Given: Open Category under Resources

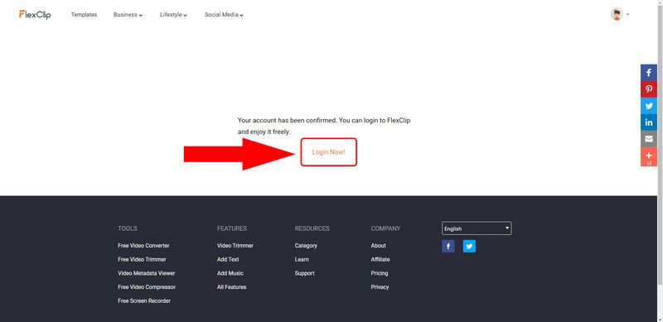Looking at the screenshot, I should coord(306,246).
